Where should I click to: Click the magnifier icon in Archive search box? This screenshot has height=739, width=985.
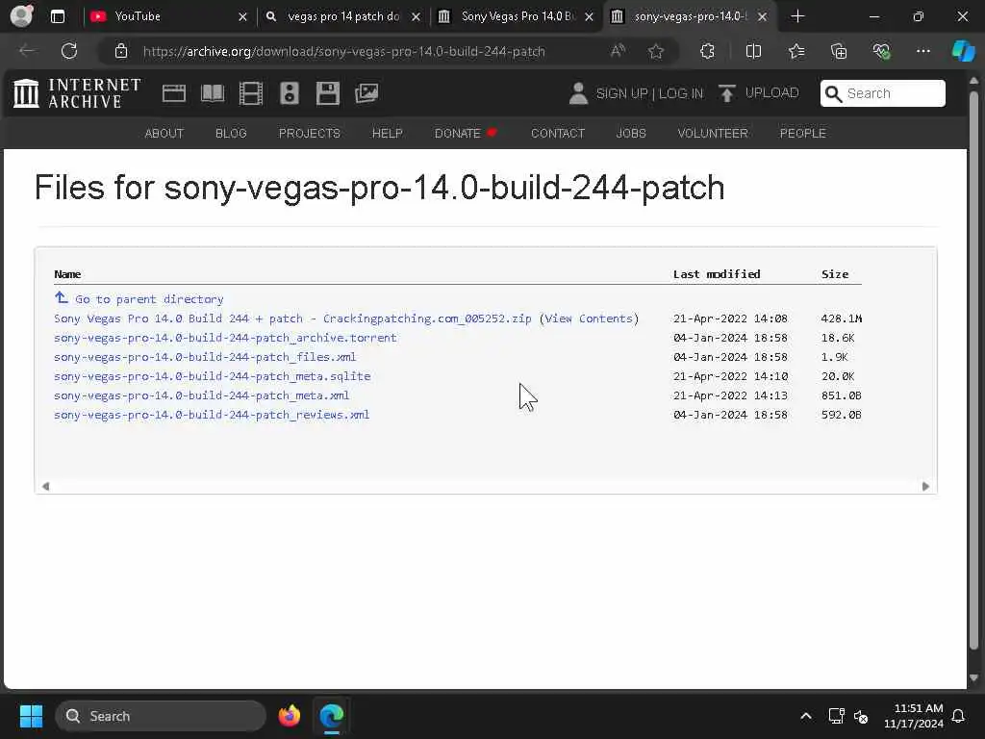pos(833,93)
